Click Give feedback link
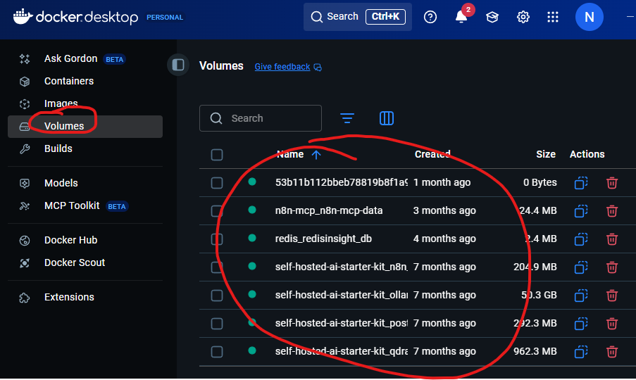The image size is (636, 380). pos(282,67)
